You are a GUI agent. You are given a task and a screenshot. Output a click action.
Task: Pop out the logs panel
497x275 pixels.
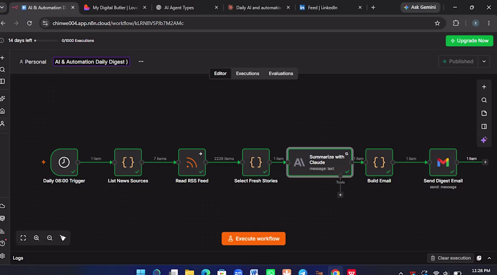[479, 258]
